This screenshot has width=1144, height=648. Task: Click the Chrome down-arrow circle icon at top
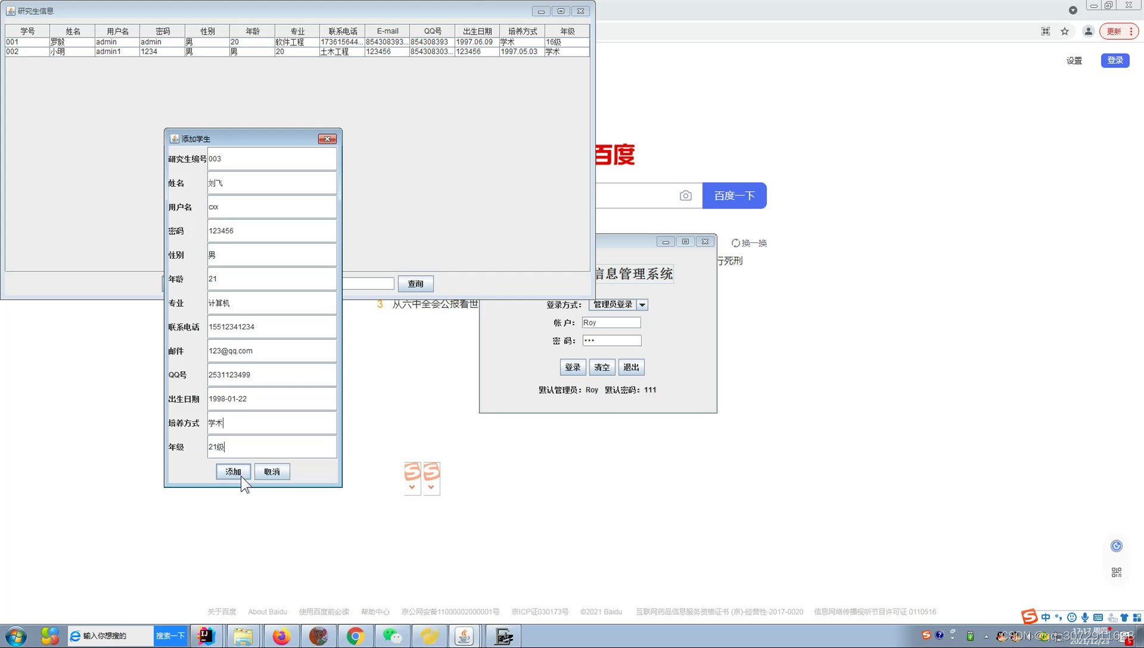[1072, 10]
